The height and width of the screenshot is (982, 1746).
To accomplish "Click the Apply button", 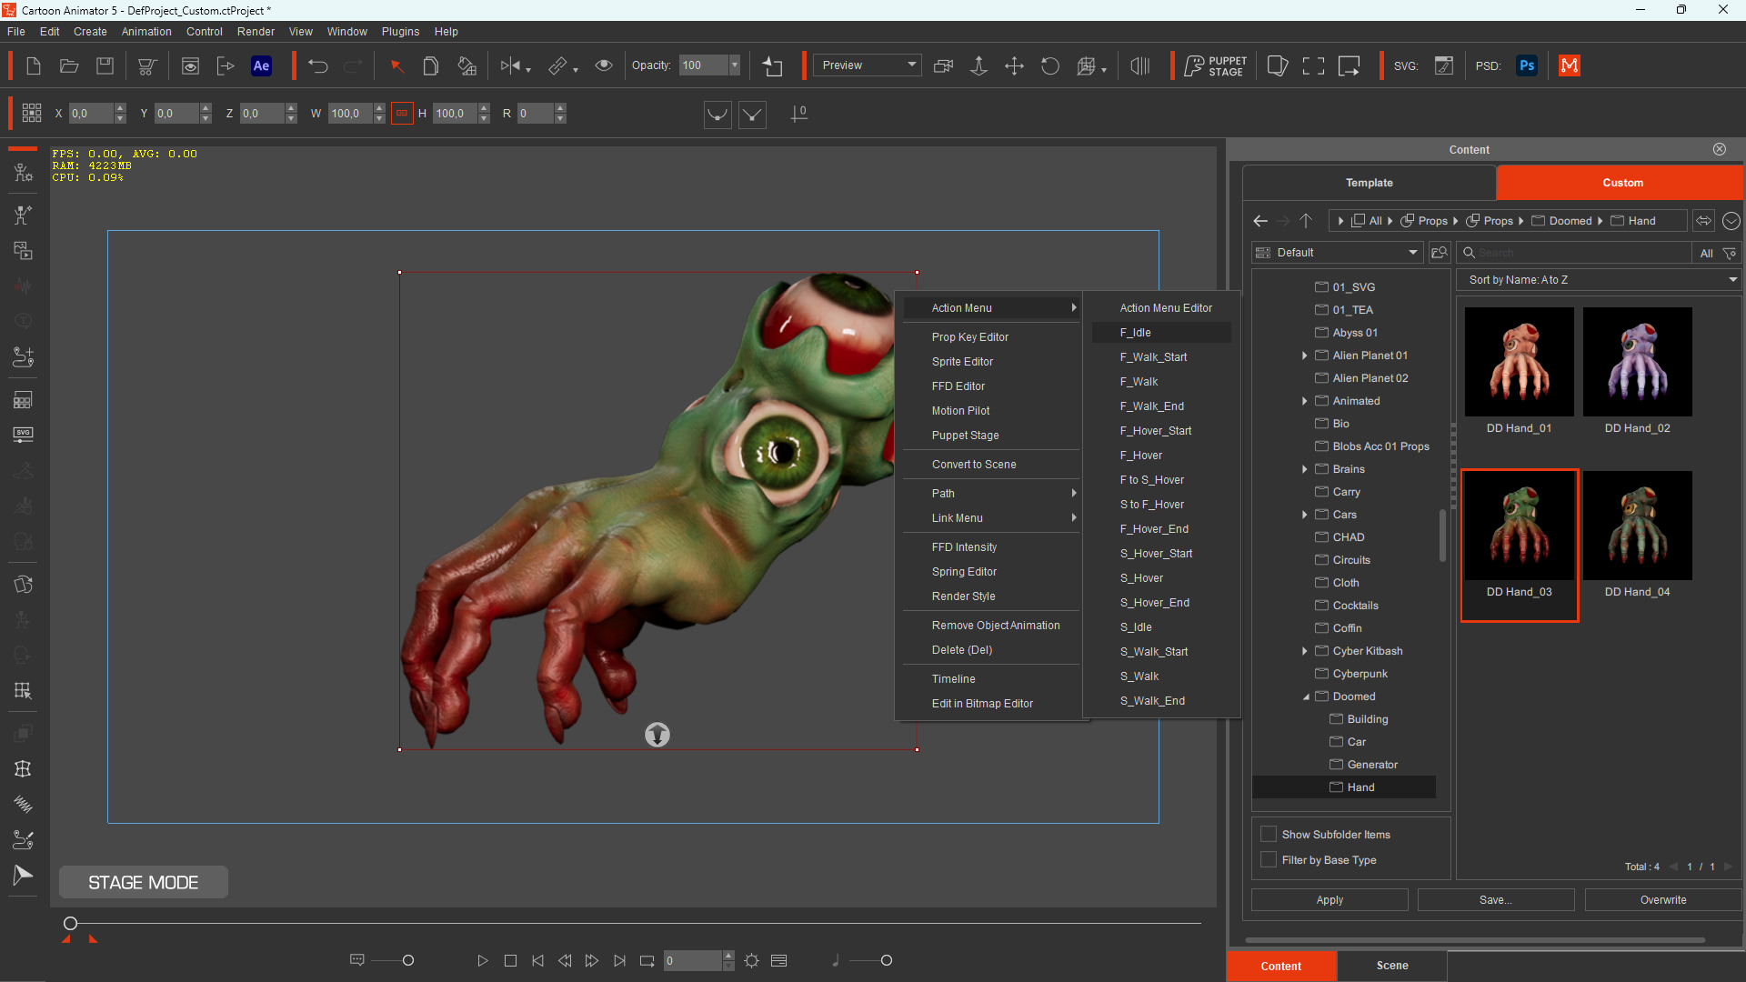I will (1330, 899).
